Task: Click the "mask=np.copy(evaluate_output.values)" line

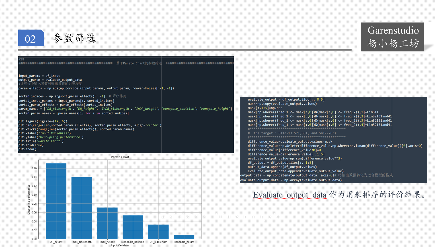Action: (282, 104)
